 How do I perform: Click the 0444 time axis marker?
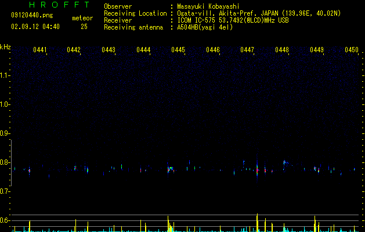click(143, 50)
